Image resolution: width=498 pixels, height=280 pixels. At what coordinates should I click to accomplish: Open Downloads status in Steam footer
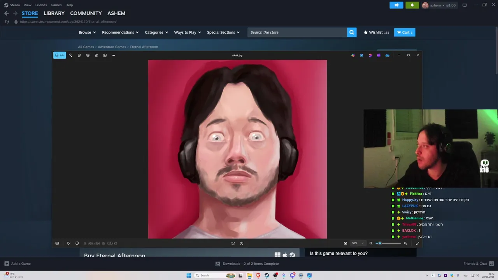click(247, 264)
